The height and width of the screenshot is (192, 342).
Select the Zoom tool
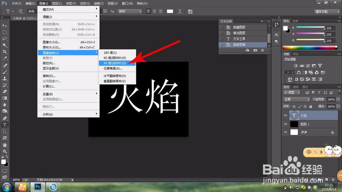(4, 151)
